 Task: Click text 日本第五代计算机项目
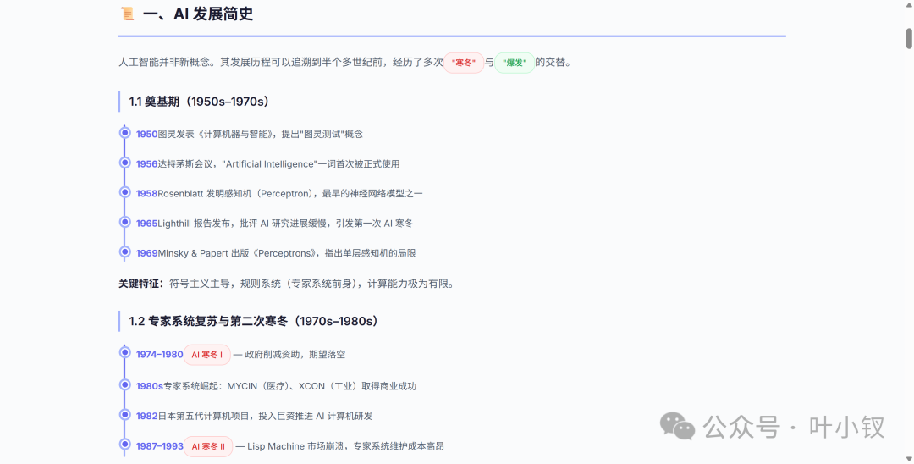tap(203, 416)
